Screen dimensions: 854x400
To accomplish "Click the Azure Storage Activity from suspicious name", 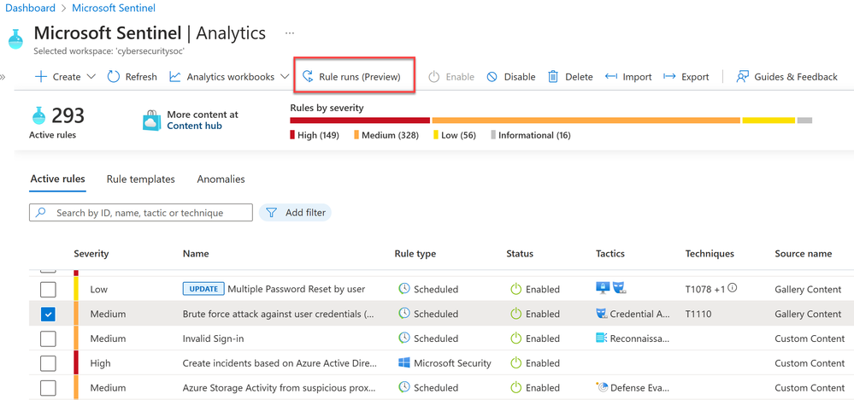I will coord(280,388).
